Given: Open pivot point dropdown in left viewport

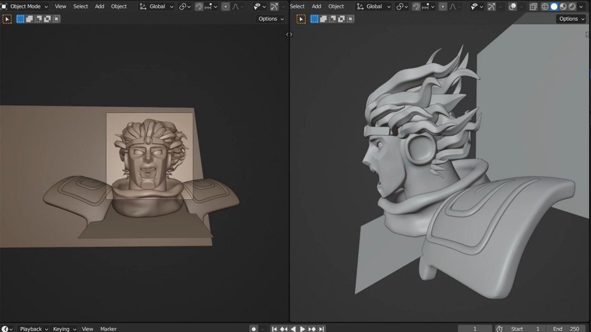Looking at the screenshot, I should (x=185, y=6).
